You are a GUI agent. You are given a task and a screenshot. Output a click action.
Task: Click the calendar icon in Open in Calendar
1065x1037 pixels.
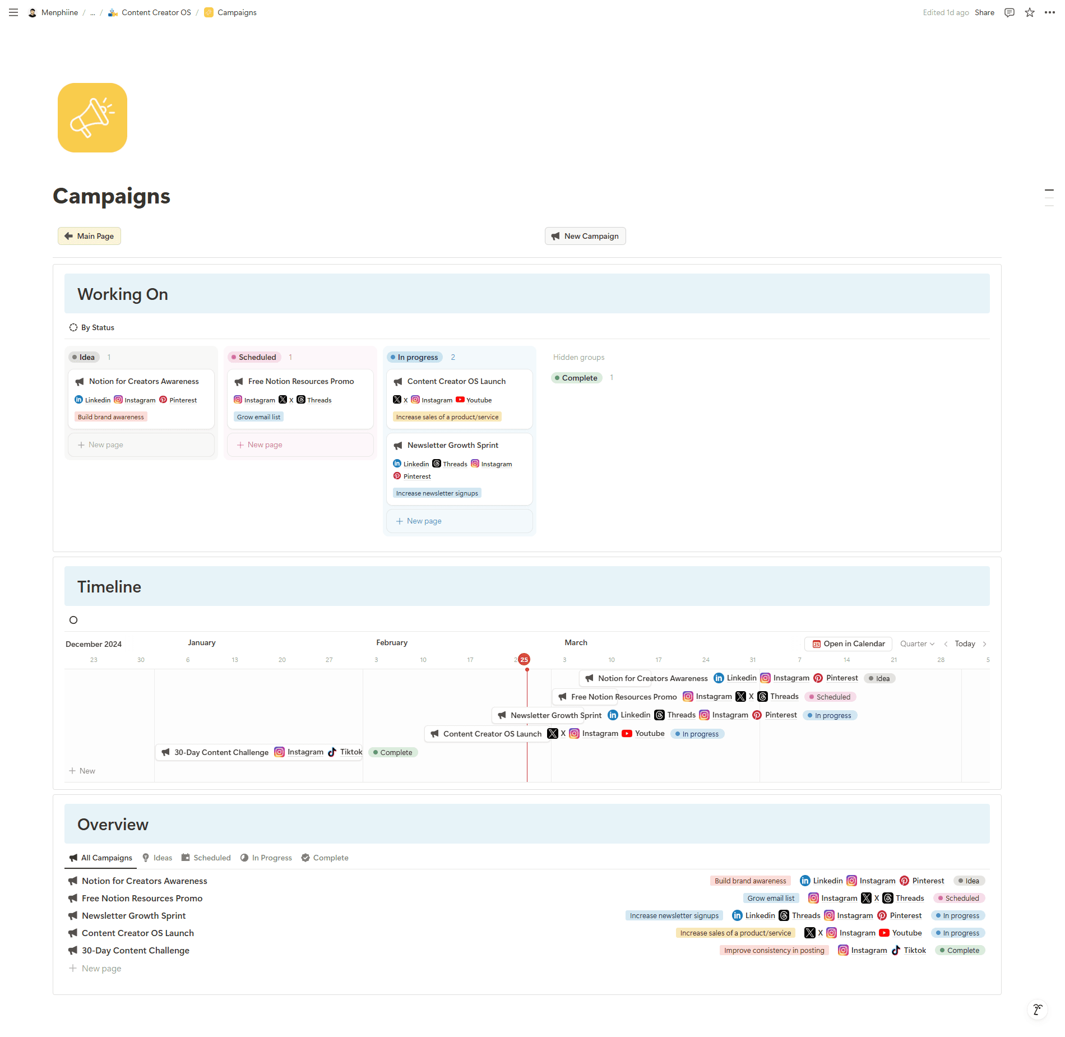[x=817, y=644]
